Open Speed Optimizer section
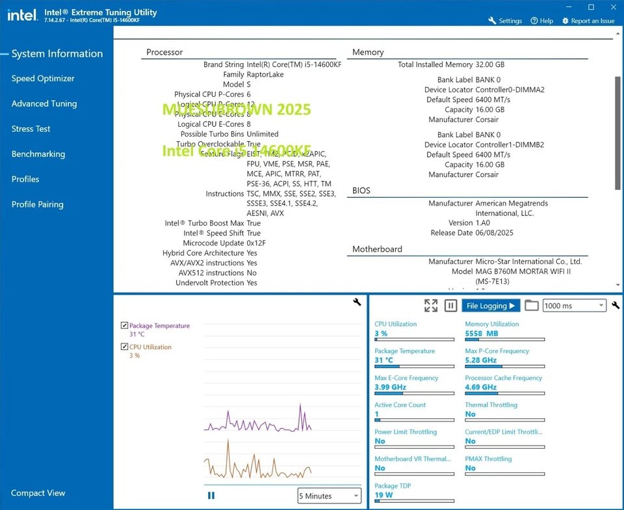624x510 pixels. tap(43, 79)
